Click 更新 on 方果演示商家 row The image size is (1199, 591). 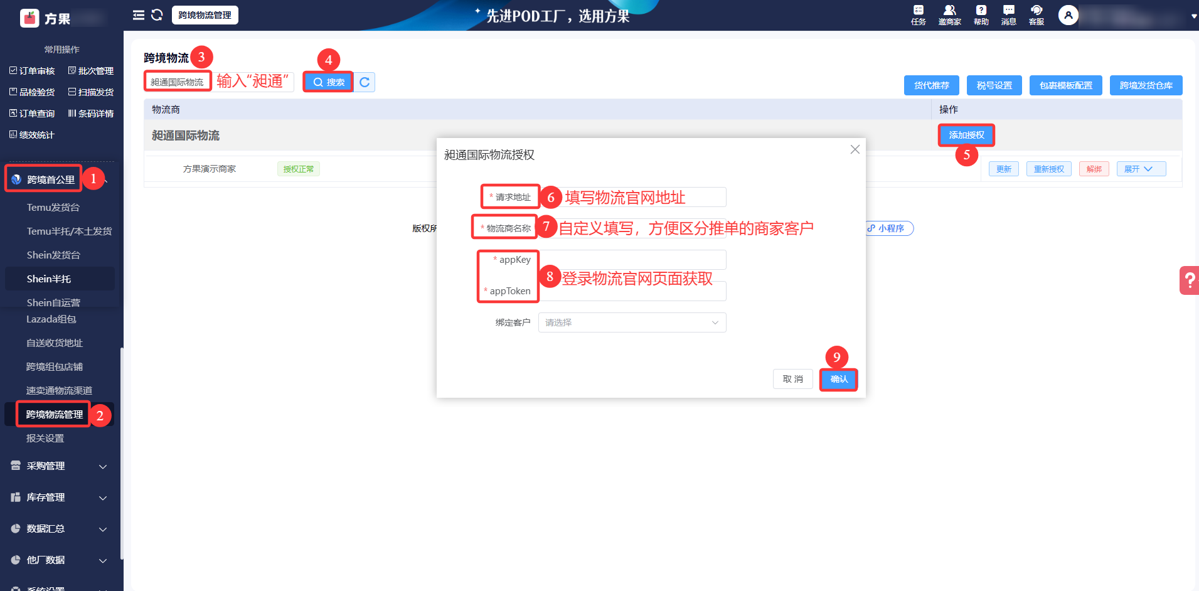pyautogui.click(x=1004, y=169)
